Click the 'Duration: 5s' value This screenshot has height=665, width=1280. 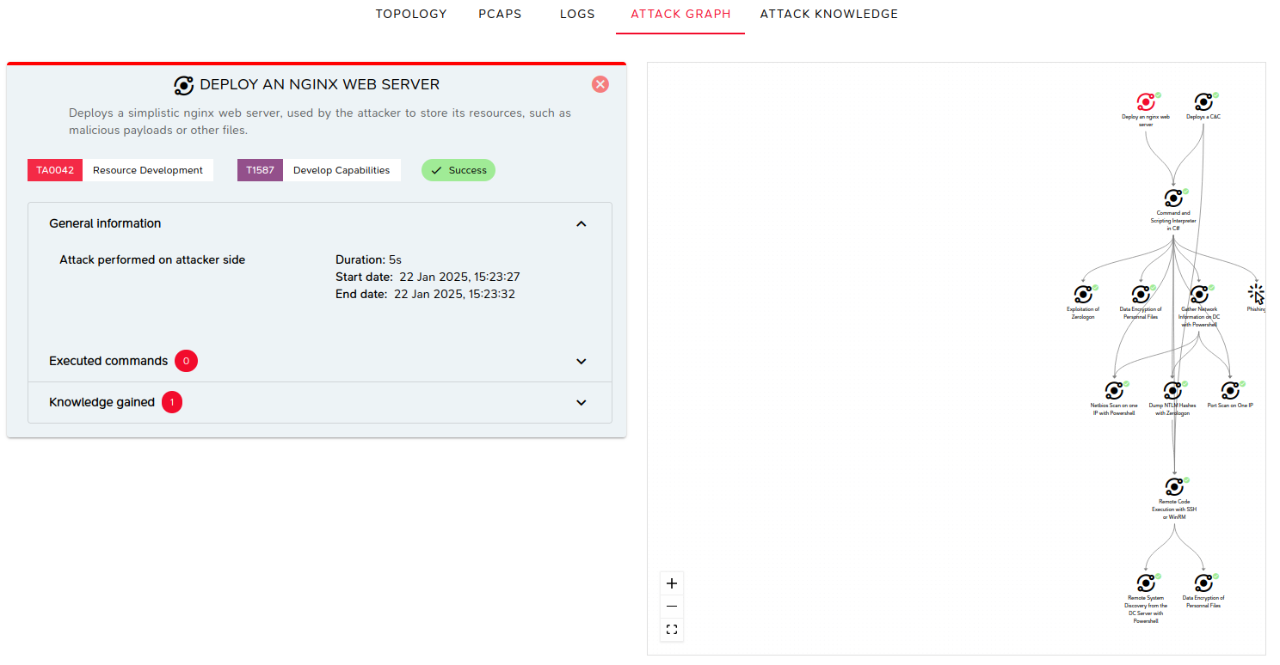pos(368,259)
